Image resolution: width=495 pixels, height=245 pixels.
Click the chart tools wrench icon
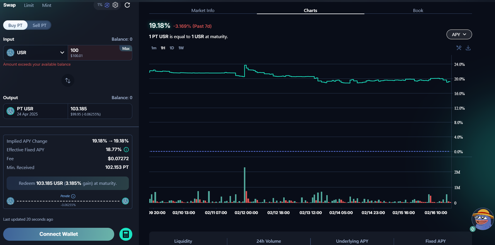pyautogui.click(x=459, y=48)
